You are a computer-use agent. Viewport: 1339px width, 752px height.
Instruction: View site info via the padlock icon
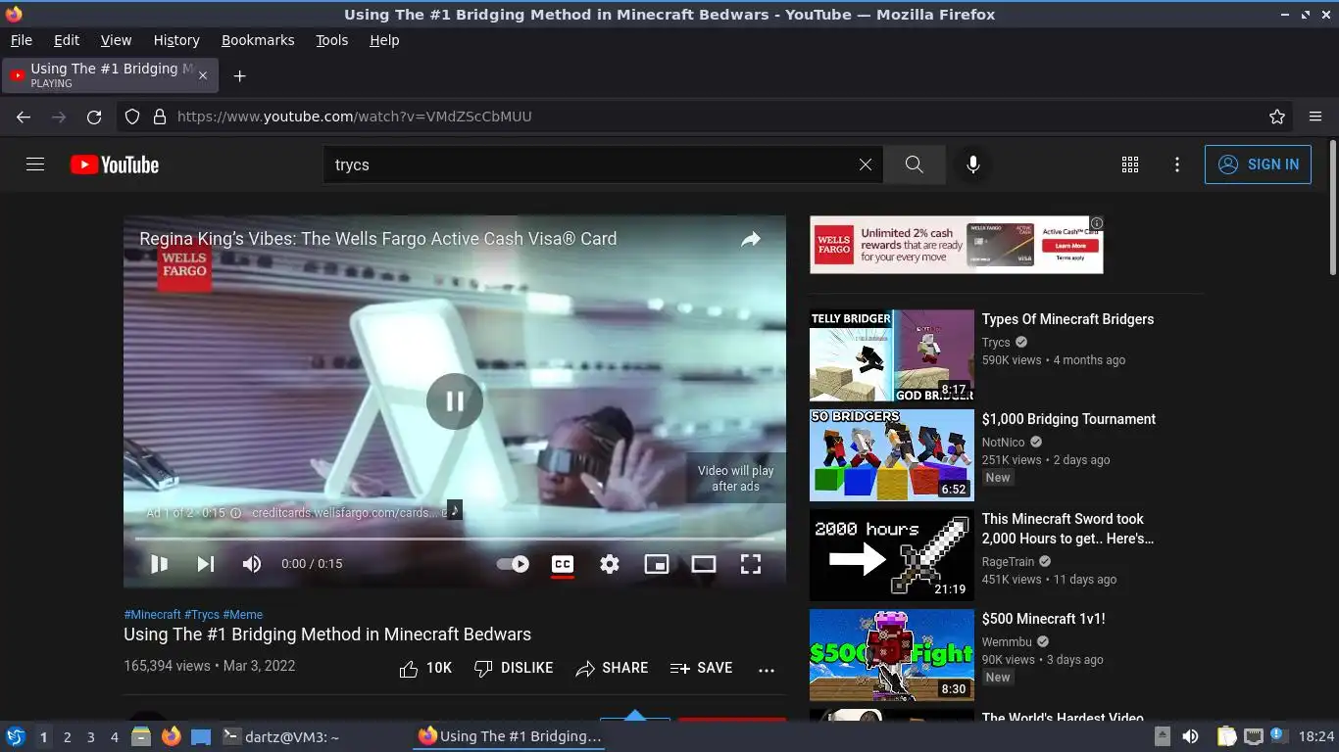tap(160, 117)
